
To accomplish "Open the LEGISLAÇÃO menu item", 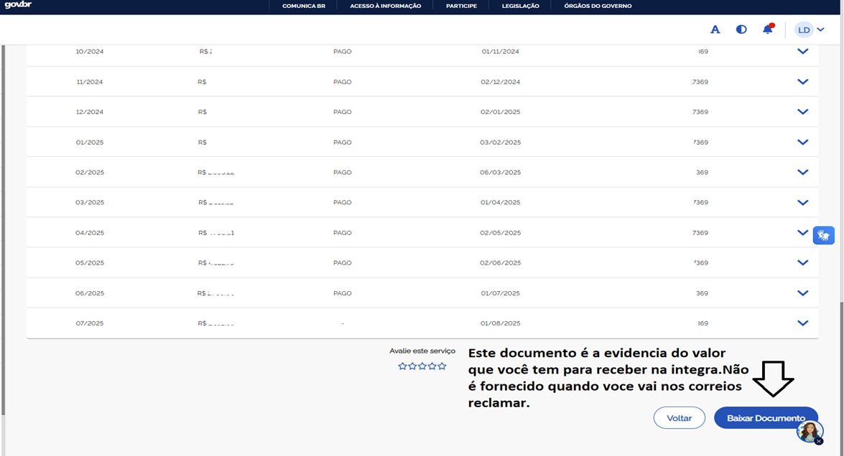I will (x=521, y=6).
